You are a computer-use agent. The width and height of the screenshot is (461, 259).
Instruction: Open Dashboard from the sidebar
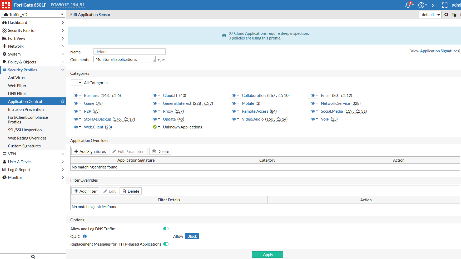click(33, 23)
